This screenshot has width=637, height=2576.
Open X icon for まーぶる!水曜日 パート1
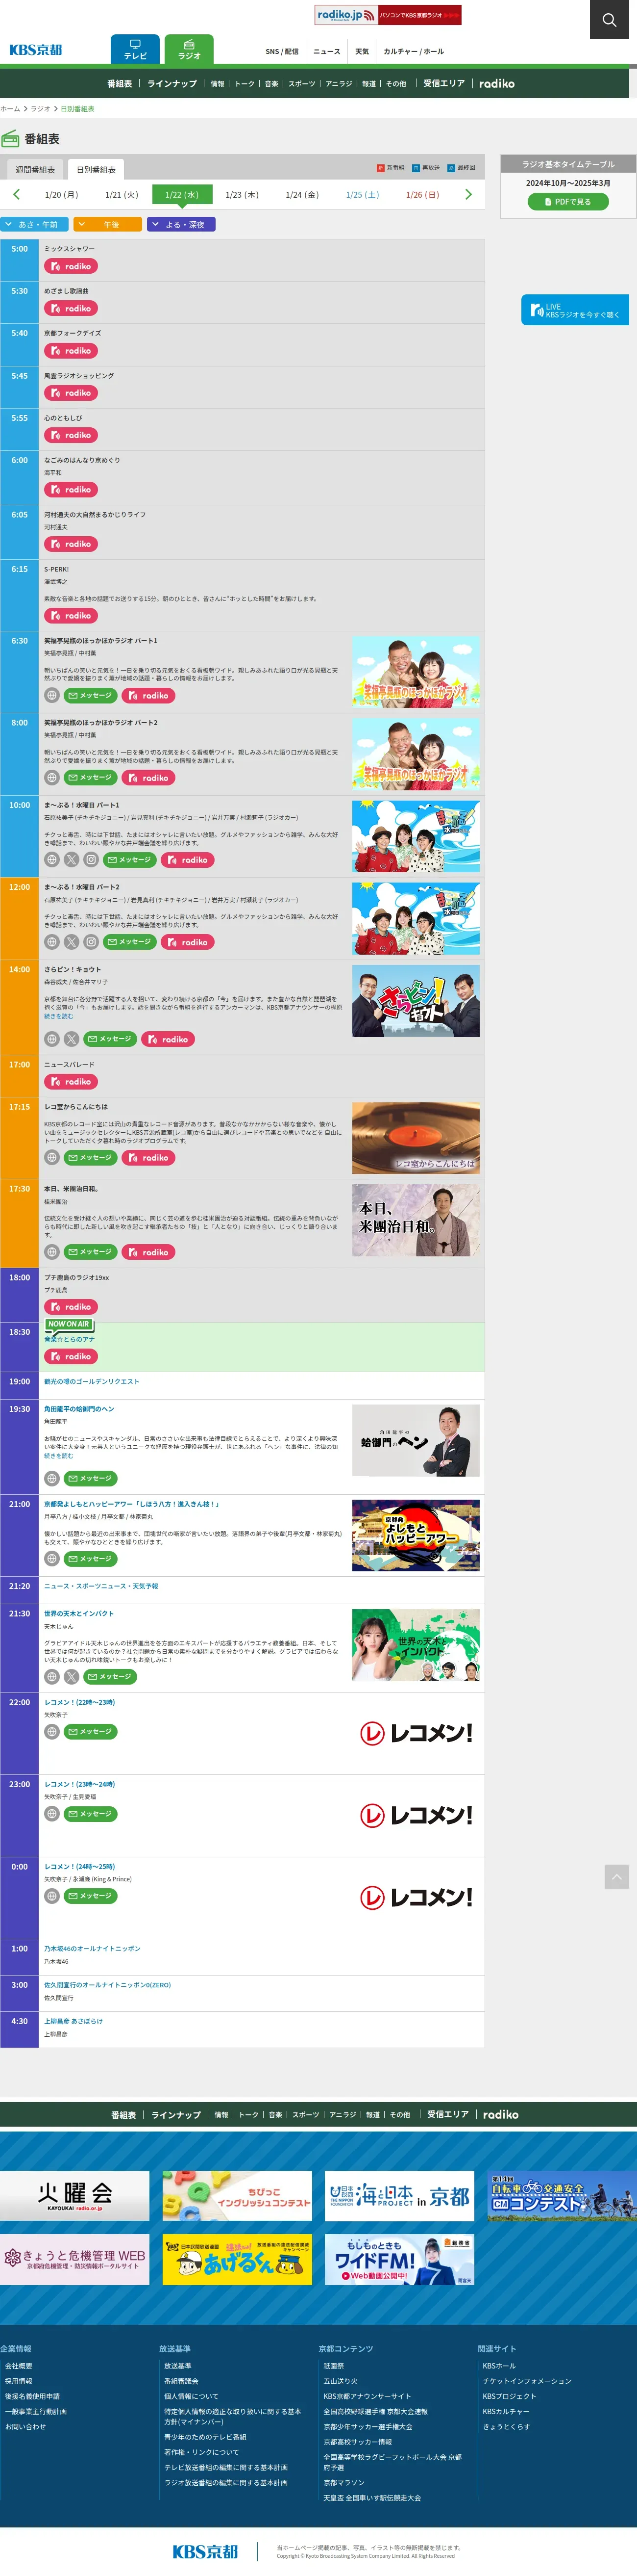72,860
